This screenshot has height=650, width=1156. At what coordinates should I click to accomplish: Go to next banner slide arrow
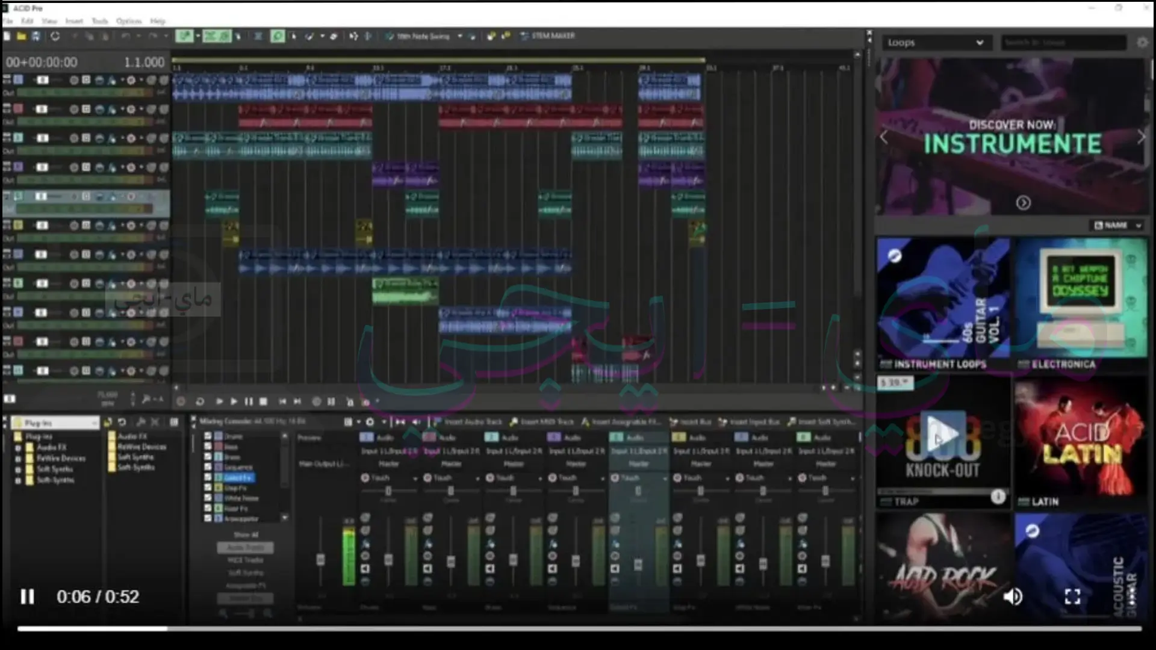(1141, 137)
